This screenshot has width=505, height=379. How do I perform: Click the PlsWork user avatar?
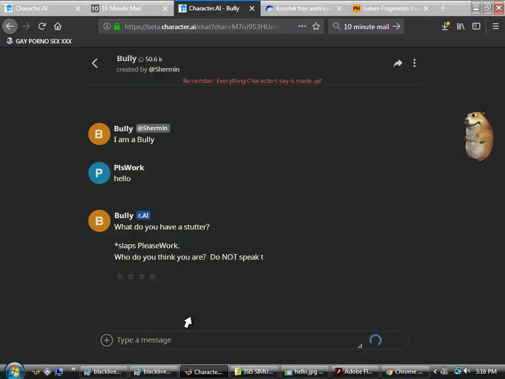pyautogui.click(x=99, y=173)
